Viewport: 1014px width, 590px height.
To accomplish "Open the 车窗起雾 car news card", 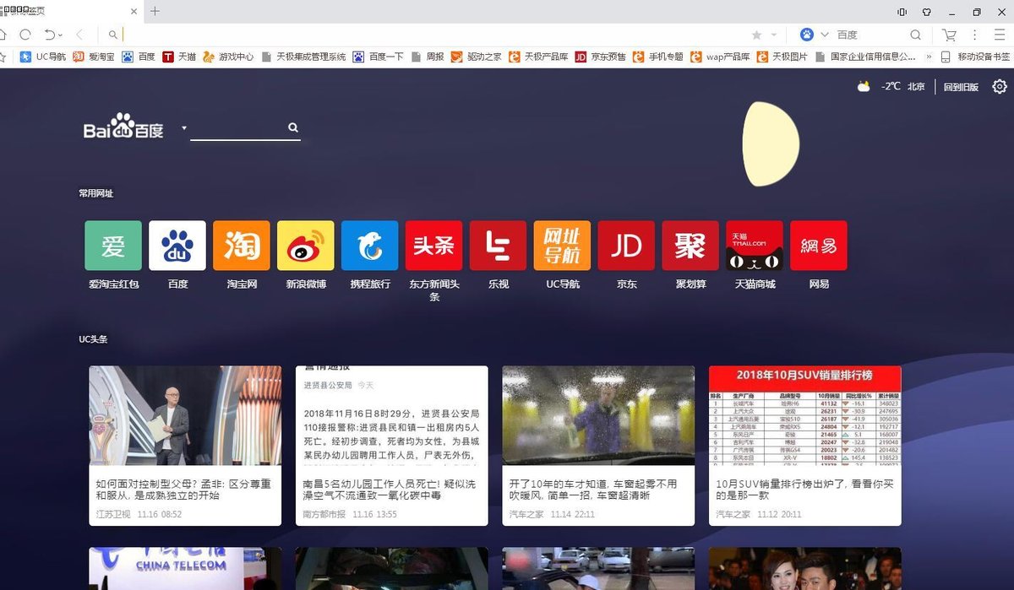I will [x=598, y=446].
